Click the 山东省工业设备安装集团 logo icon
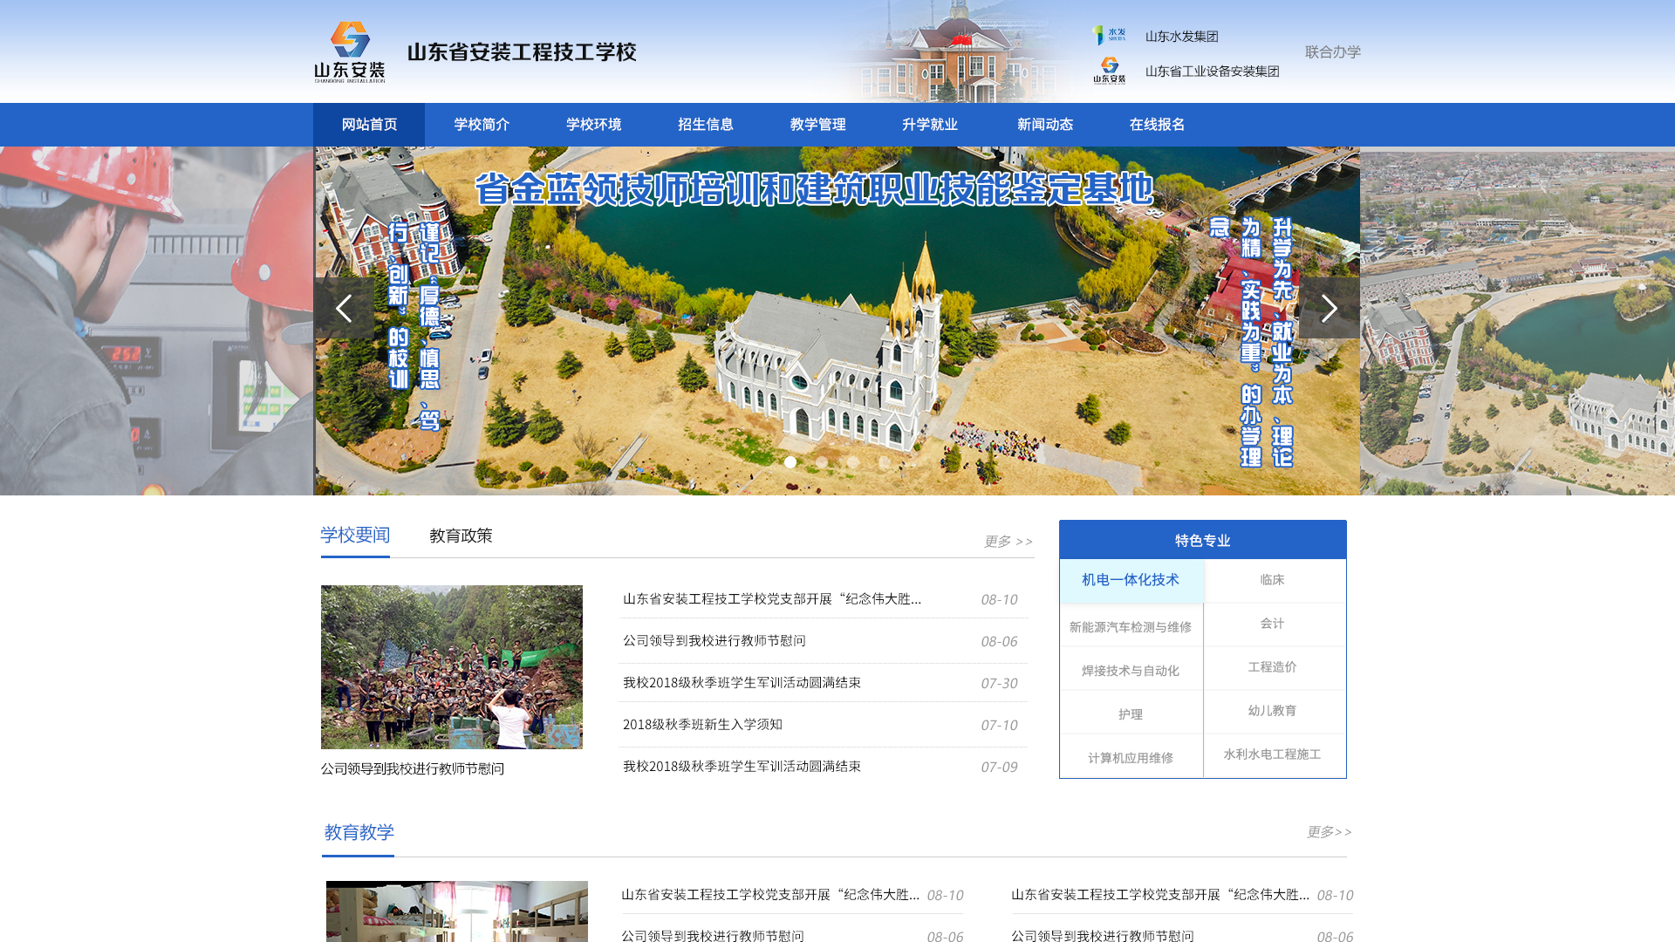This screenshot has width=1675, height=942. (x=1109, y=71)
